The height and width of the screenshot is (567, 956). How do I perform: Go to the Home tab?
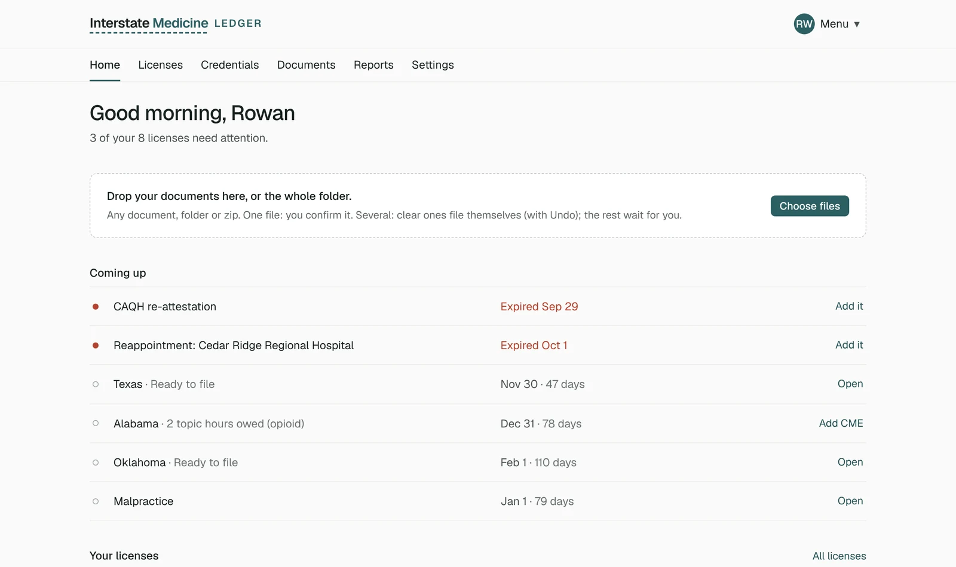tap(105, 64)
